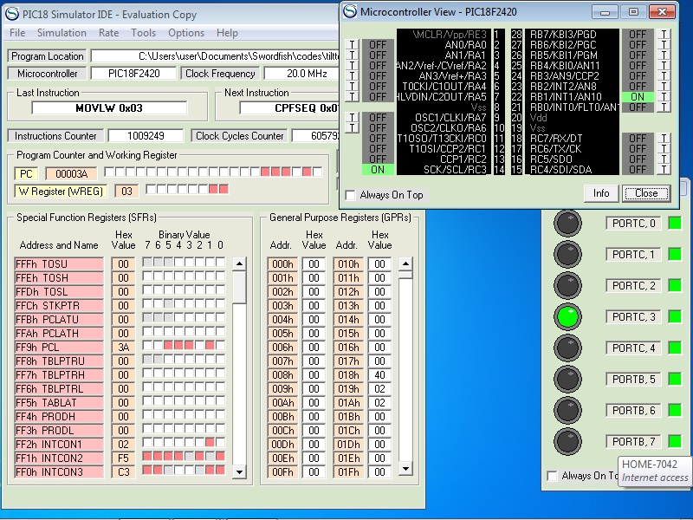Click the GPR list scroll up arrow
The height and width of the screenshot is (520, 693).
click(405, 264)
